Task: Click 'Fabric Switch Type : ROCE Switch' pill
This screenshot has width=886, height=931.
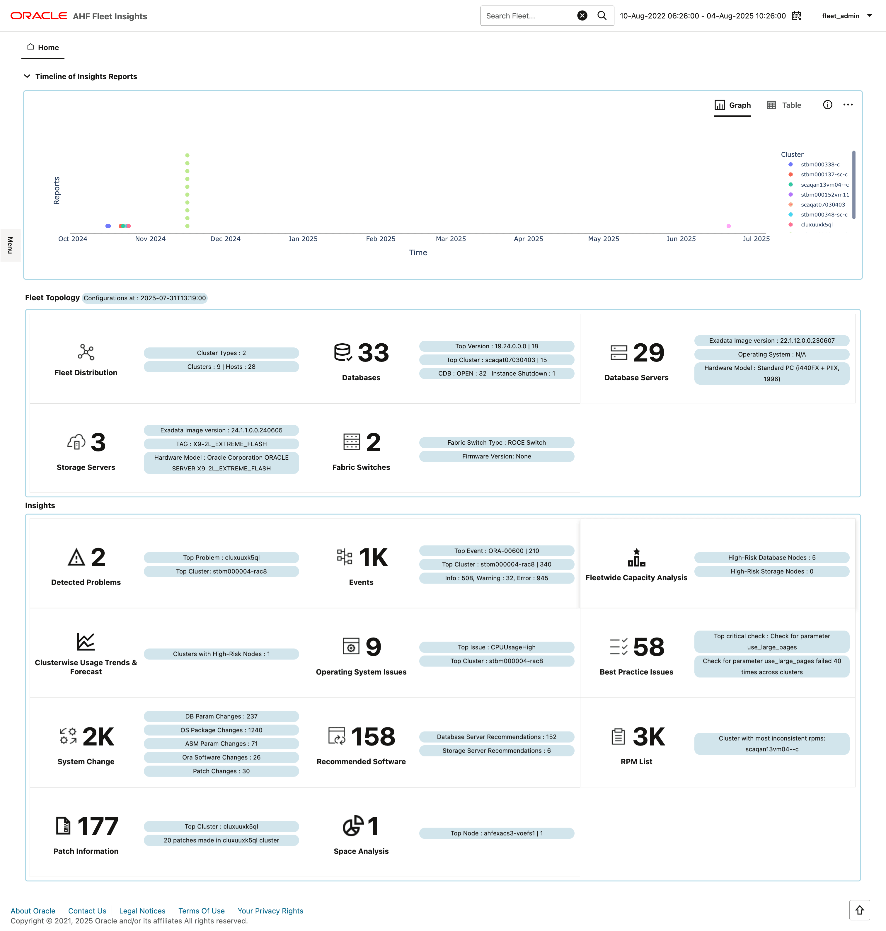Action: tap(496, 442)
